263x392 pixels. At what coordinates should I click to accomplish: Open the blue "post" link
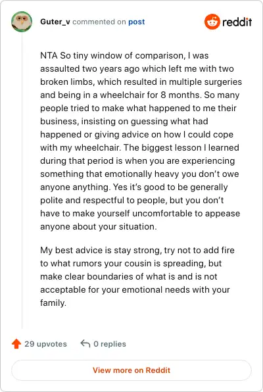pos(137,22)
